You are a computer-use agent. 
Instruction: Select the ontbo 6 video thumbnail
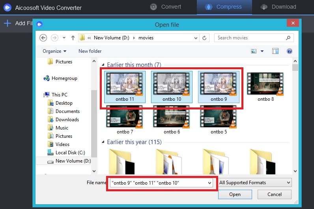coord(172,120)
